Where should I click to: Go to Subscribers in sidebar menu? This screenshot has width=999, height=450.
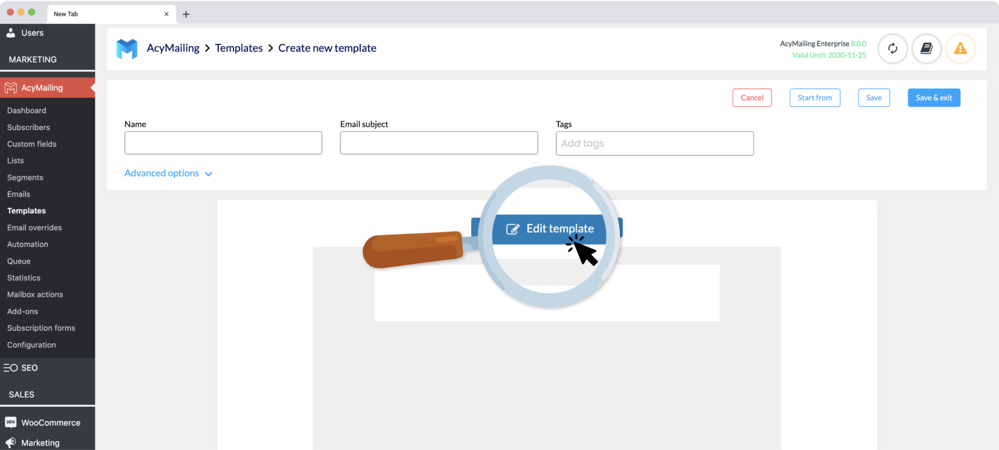click(28, 127)
